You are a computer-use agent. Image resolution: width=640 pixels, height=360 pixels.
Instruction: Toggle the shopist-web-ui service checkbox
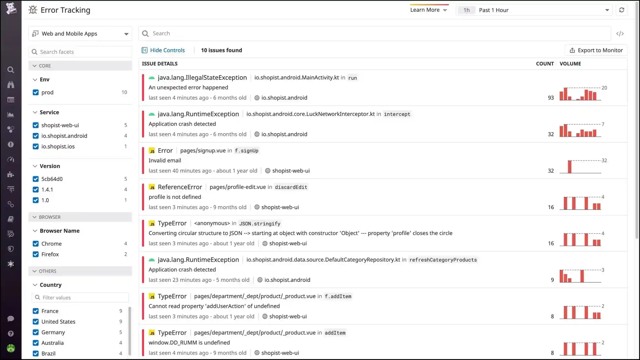(x=36, y=125)
